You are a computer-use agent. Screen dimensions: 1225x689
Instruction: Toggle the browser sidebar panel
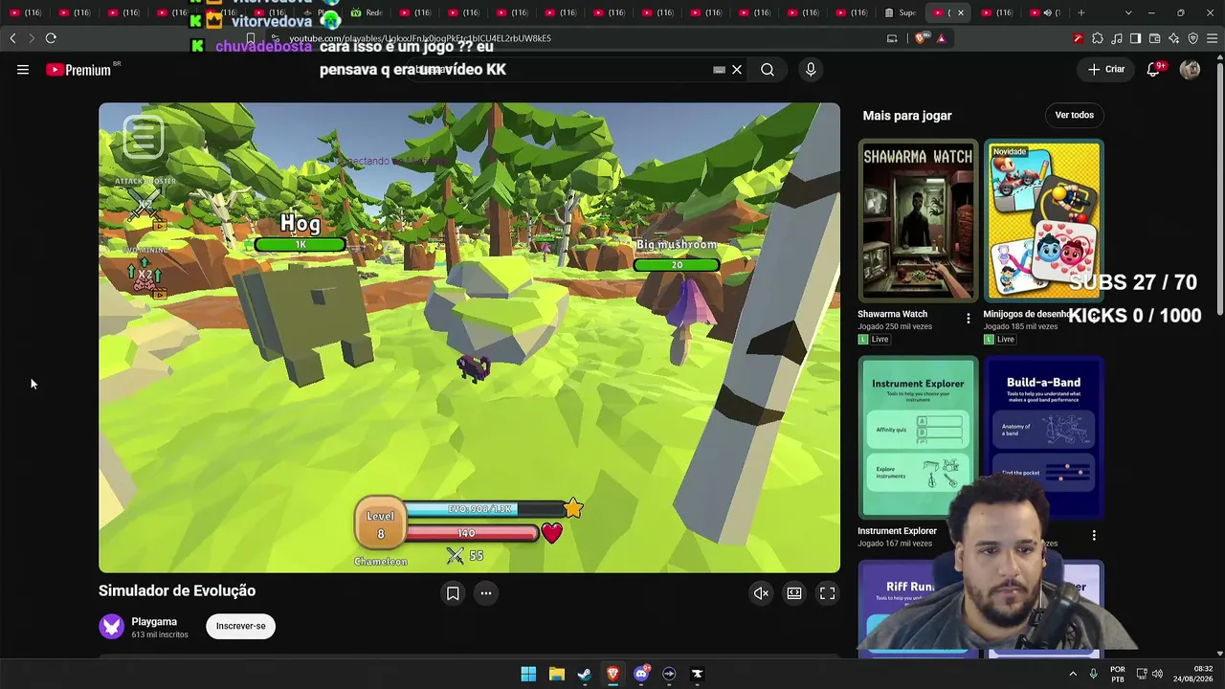pos(1136,38)
